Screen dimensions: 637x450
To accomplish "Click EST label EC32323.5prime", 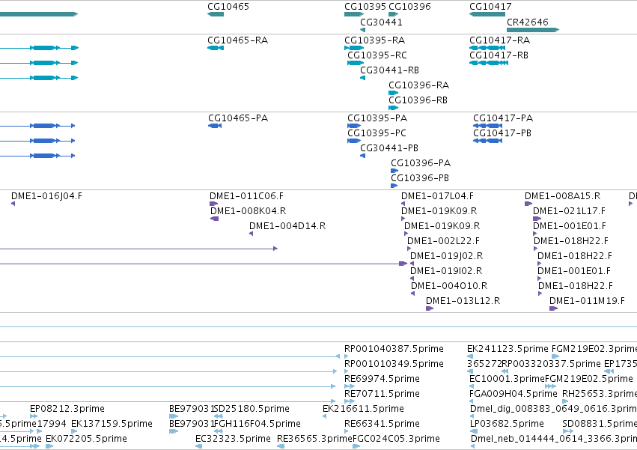I will [234, 439].
